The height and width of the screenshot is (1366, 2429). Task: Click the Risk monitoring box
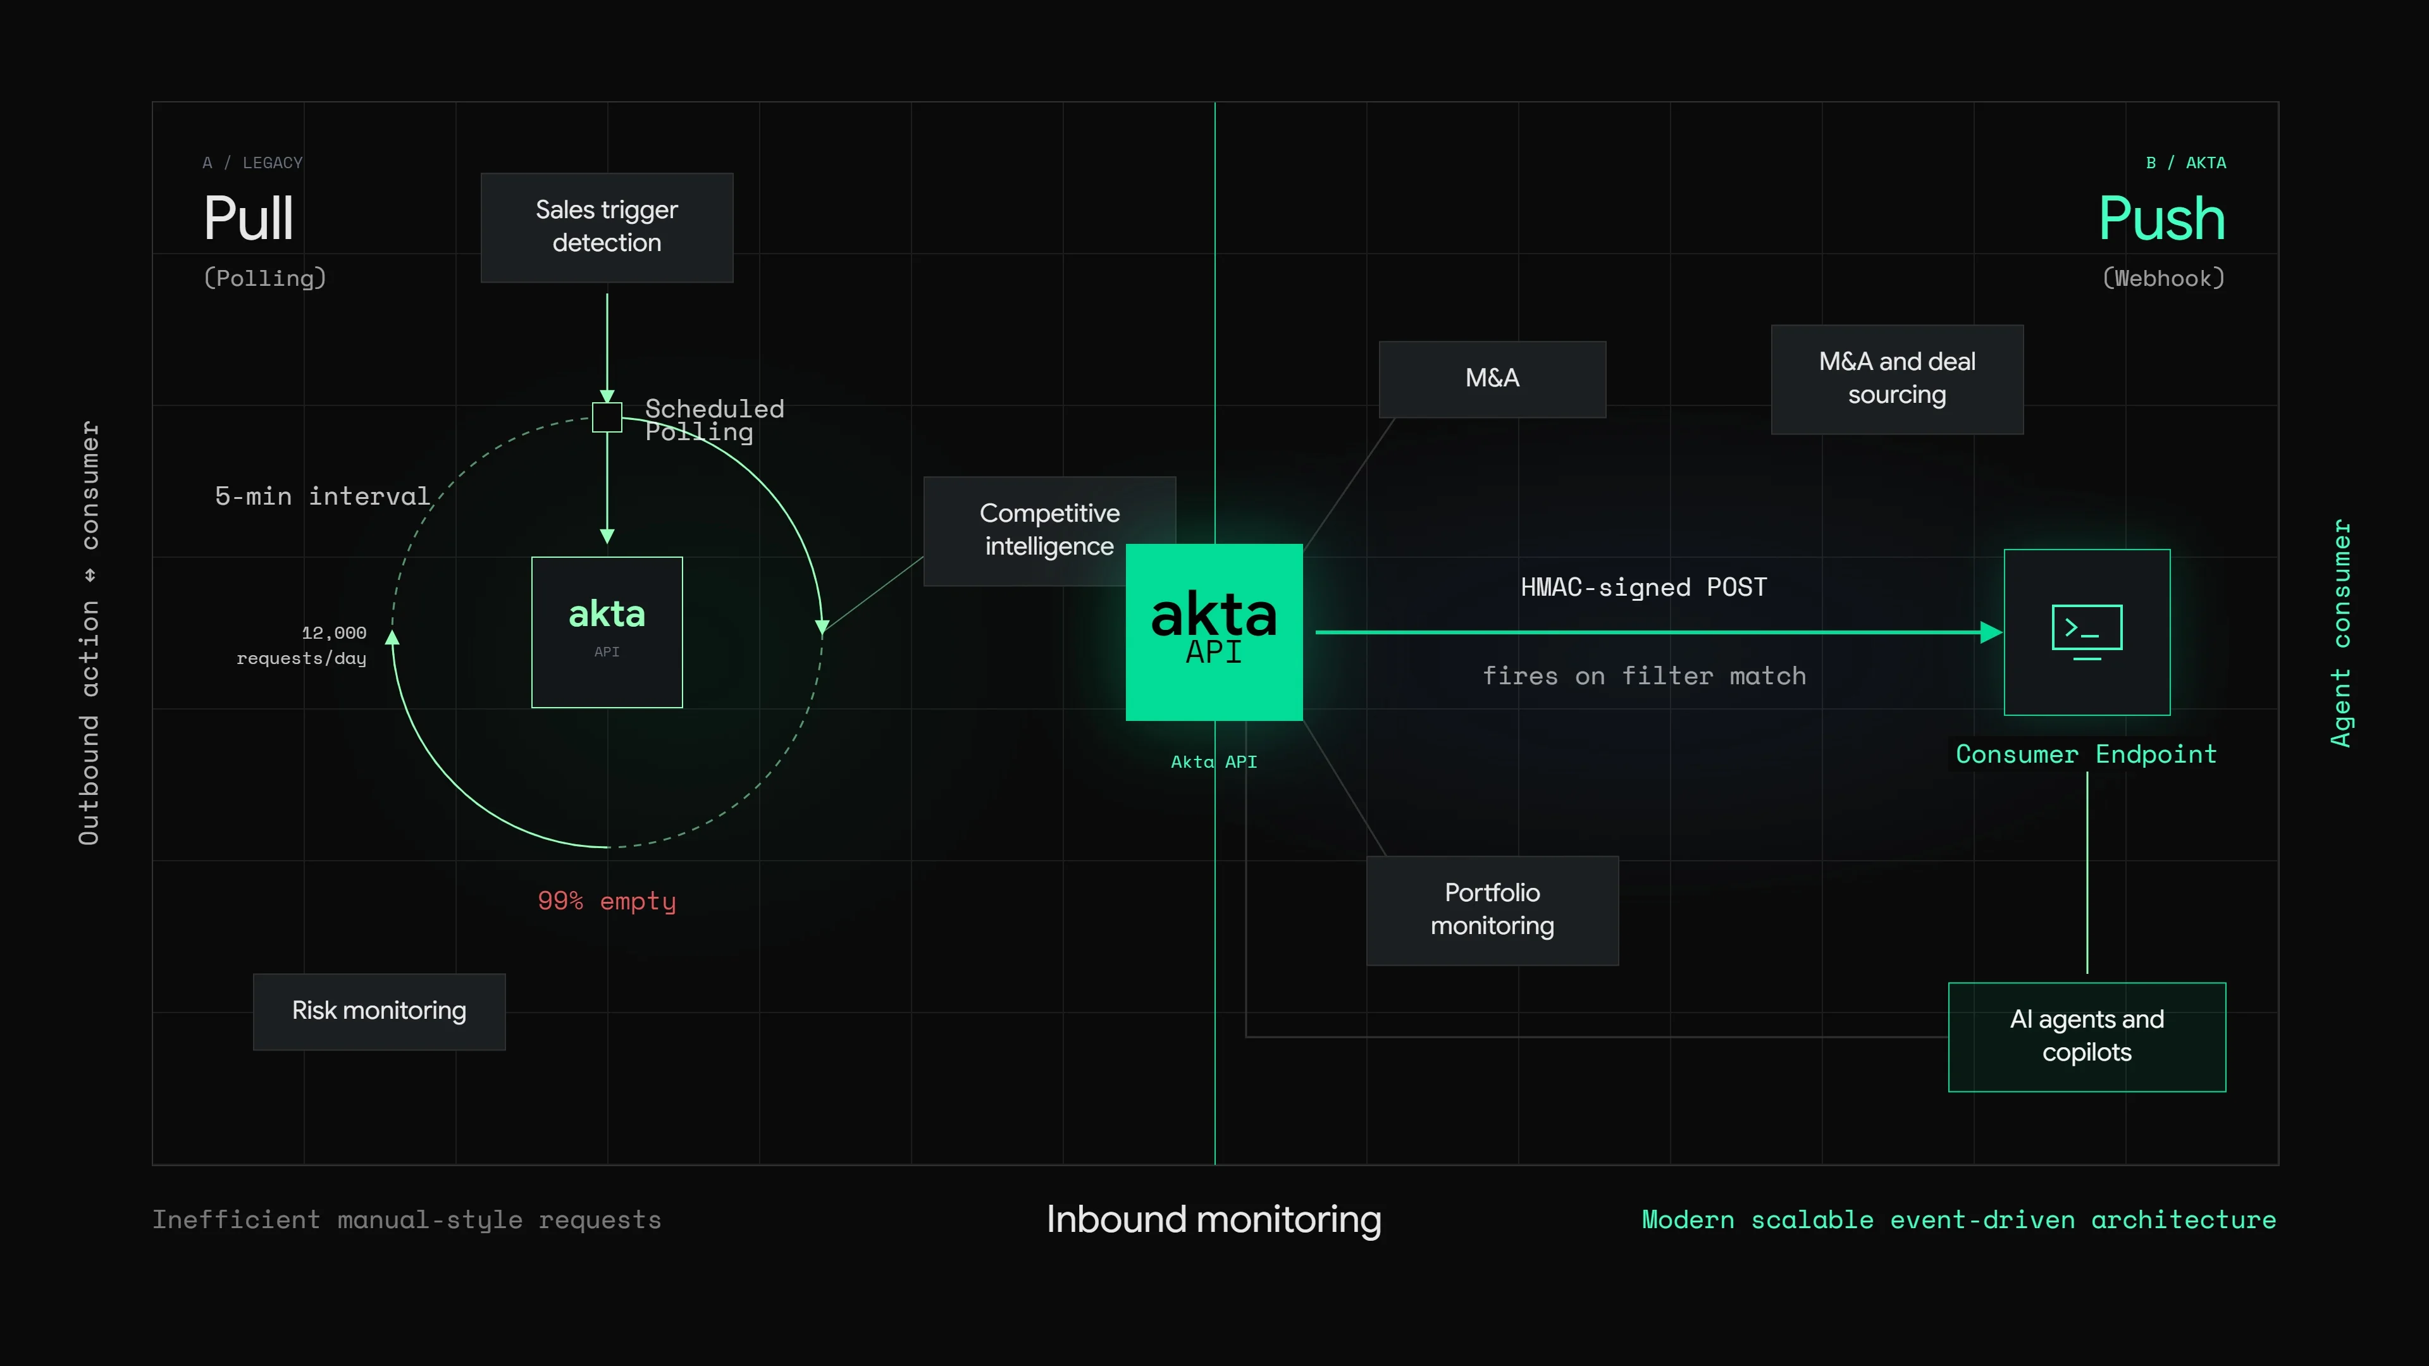click(379, 1012)
